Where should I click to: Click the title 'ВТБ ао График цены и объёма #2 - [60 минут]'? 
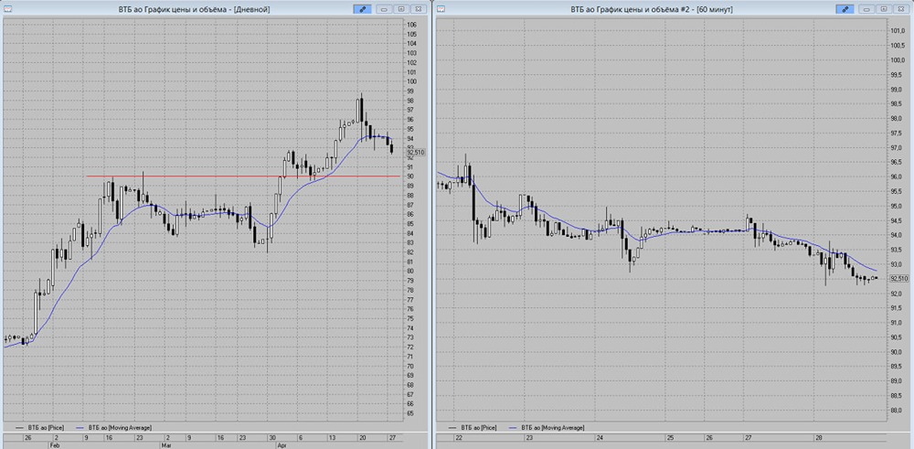[x=652, y=9]
